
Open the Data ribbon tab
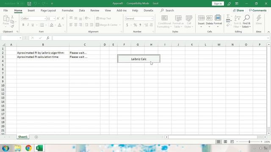82,11
